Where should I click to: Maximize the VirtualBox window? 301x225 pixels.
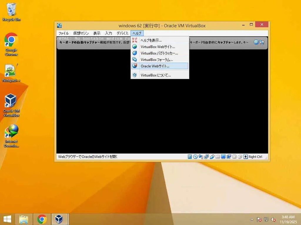[251, 25]
